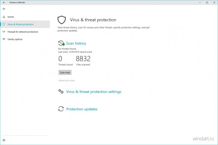Click the large shield icon beside page title

62,20
